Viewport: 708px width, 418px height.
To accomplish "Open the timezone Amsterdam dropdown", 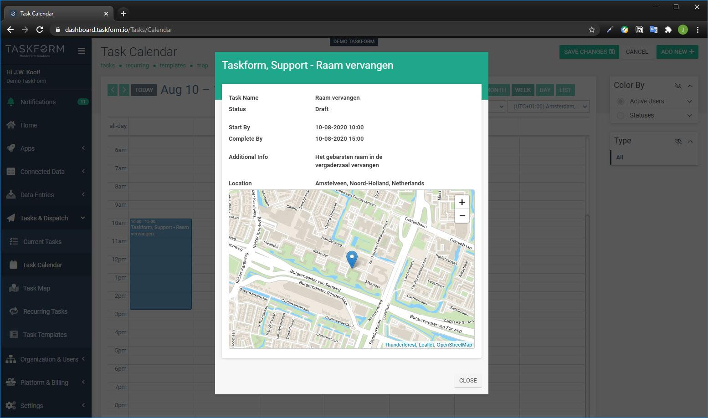I will pos(549,106).
